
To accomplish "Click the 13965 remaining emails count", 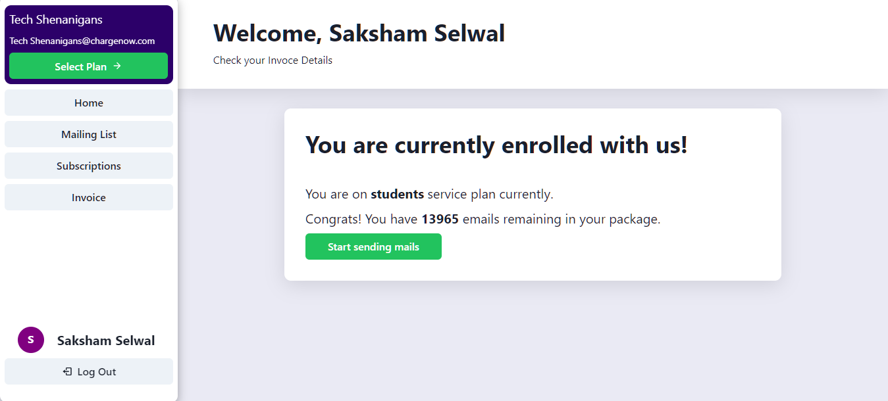I will (440, 220).
